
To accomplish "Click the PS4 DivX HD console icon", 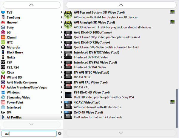I will pos(68,95).
